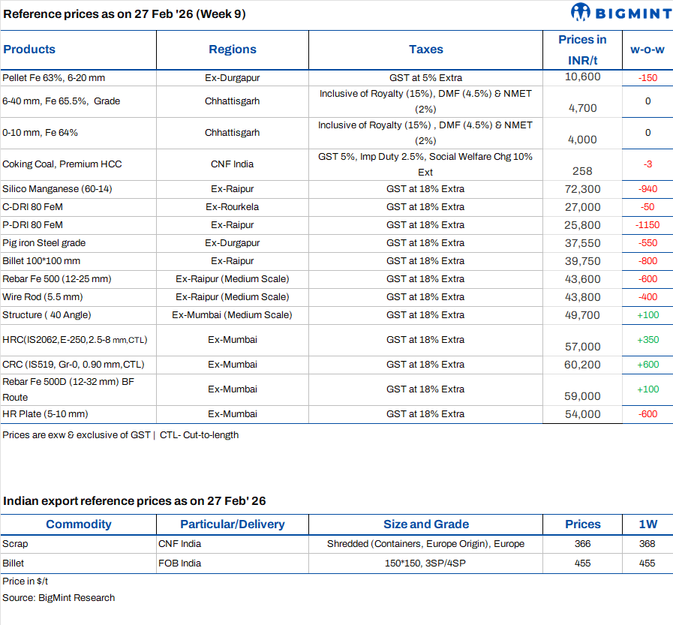Image resolution: width=673 pixels, height=625 pixels.
Task: Click the BigMint logo icon
Action: click(x=581, y=12)
